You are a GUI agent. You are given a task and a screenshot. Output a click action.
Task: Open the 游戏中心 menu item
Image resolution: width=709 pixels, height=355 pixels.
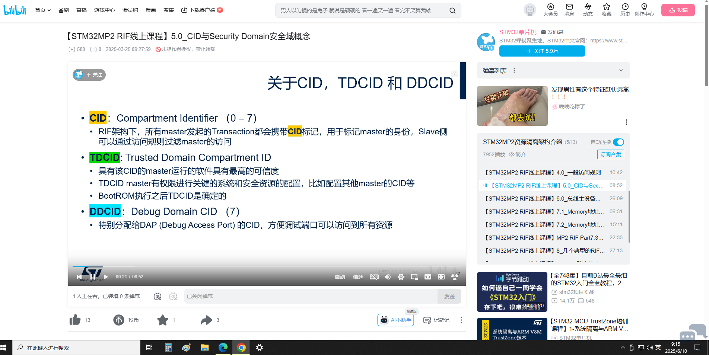click(105, 10)
